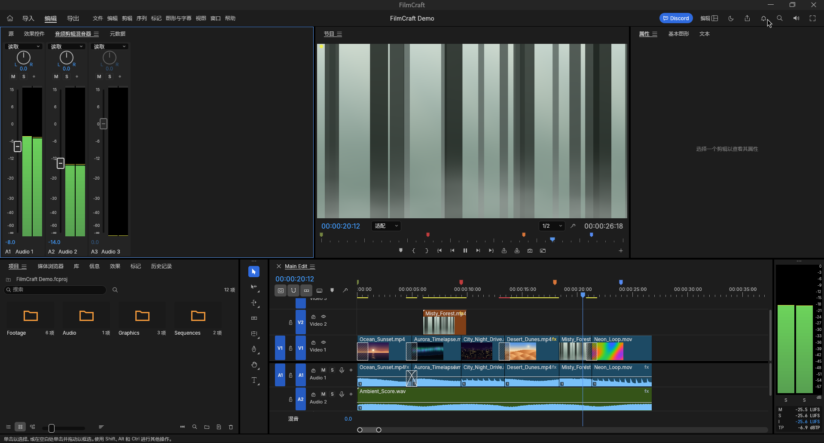Image resolution: width=824 pixels, height=443 pixels.
Task: Solo the Audio 2 track in the timeline
Action: (x=332, y=394)
